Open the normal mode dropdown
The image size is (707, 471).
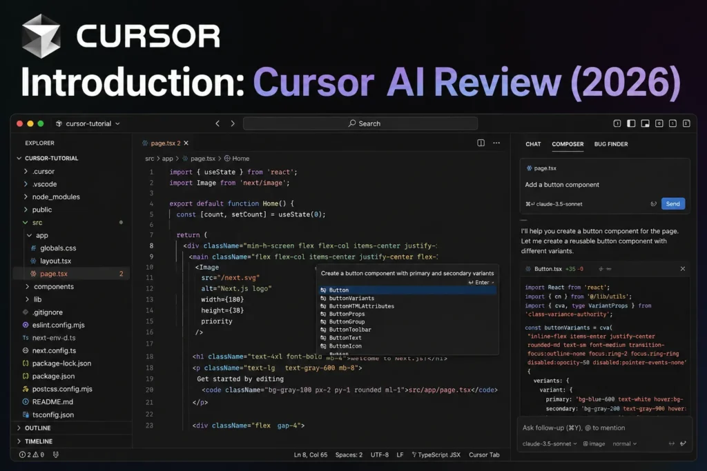[x=624, y=443]
